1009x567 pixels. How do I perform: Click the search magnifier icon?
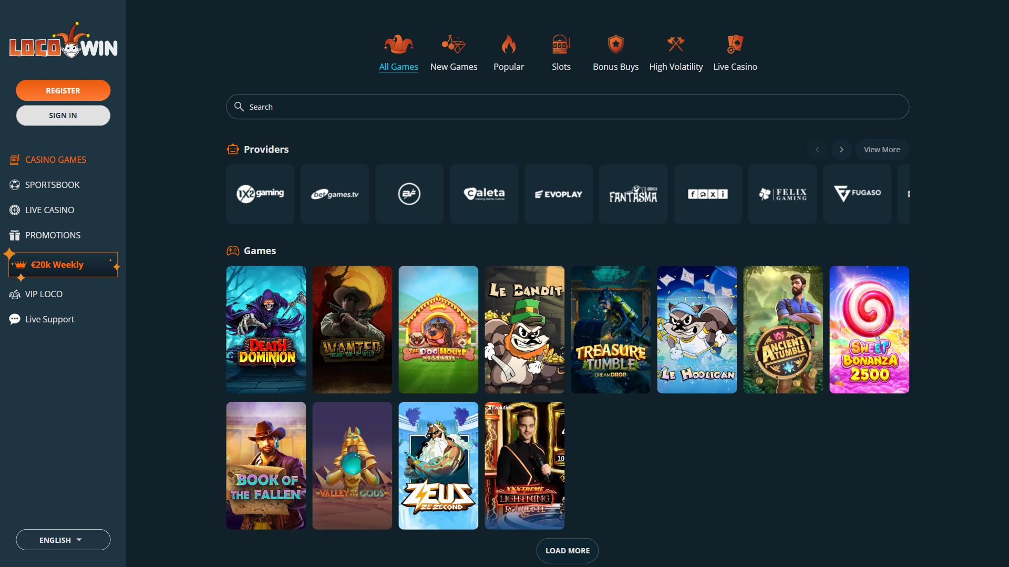tap(239, 107)
